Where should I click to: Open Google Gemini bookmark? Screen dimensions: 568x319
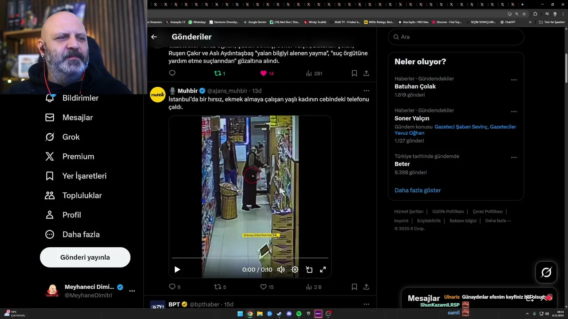pyautogui.click(x=255, y=22)
